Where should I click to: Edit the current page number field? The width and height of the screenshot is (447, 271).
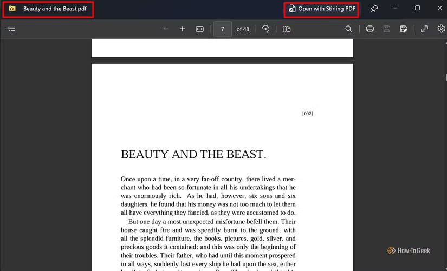(222, 29)
